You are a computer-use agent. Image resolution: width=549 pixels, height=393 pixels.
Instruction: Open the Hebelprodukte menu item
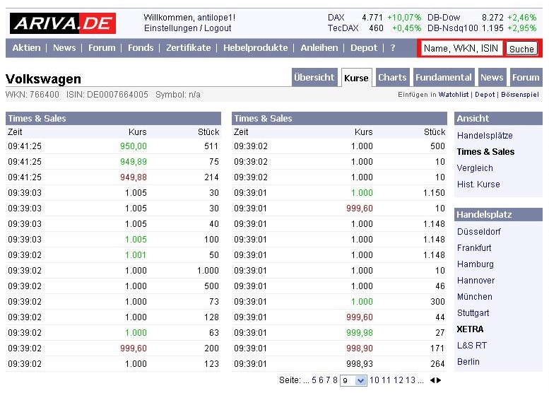coord(255,47)
